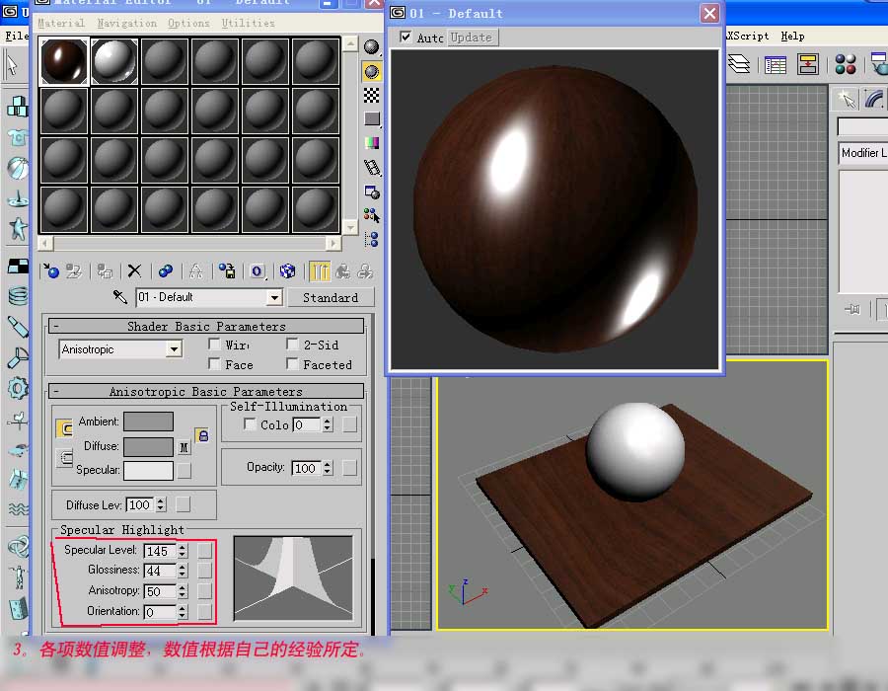Pick material from object with eyedropper

(x=120, y=297)
